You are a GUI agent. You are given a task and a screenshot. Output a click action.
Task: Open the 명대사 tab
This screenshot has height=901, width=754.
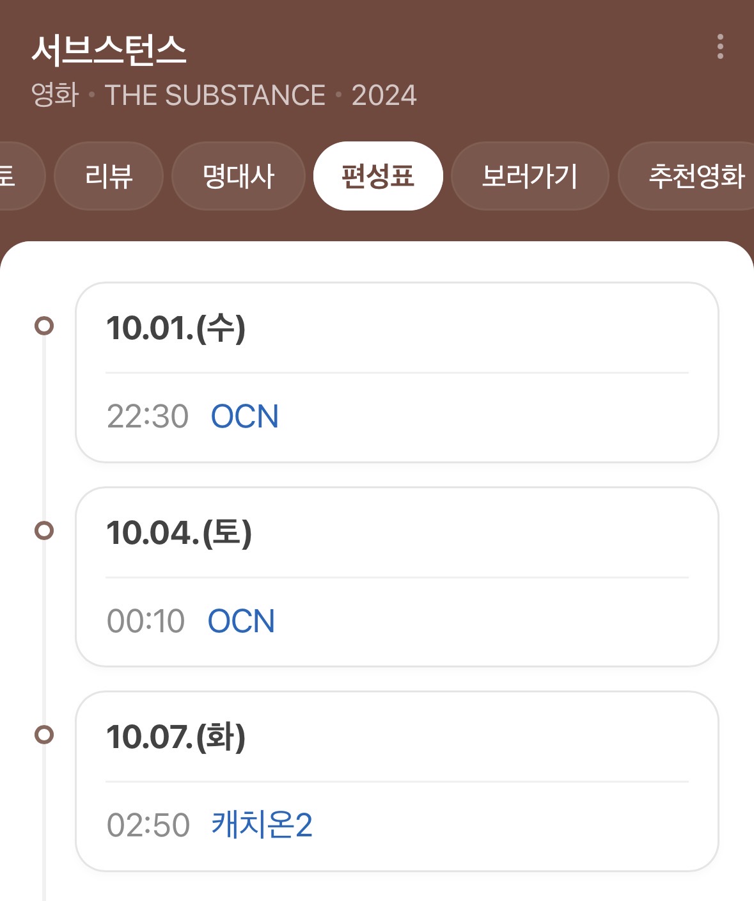pyautogui.click(x=238, y=176)
